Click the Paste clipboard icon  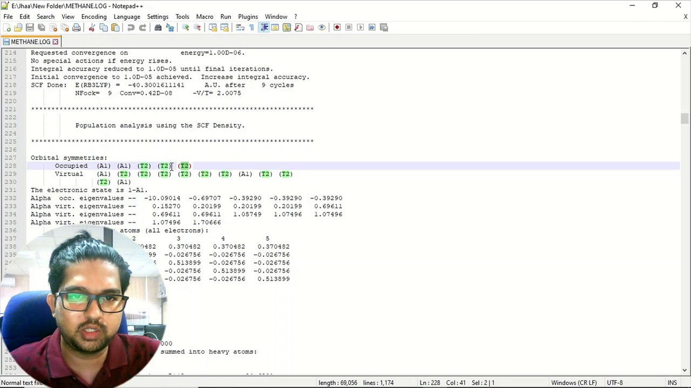116,27
